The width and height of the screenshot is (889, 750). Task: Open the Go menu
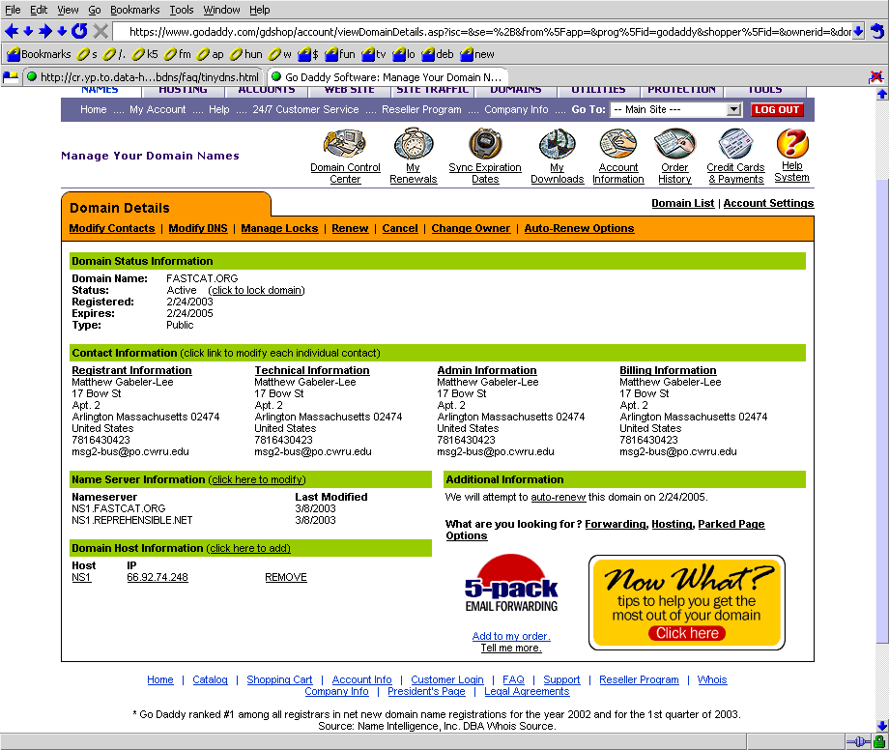click(95, 10)
